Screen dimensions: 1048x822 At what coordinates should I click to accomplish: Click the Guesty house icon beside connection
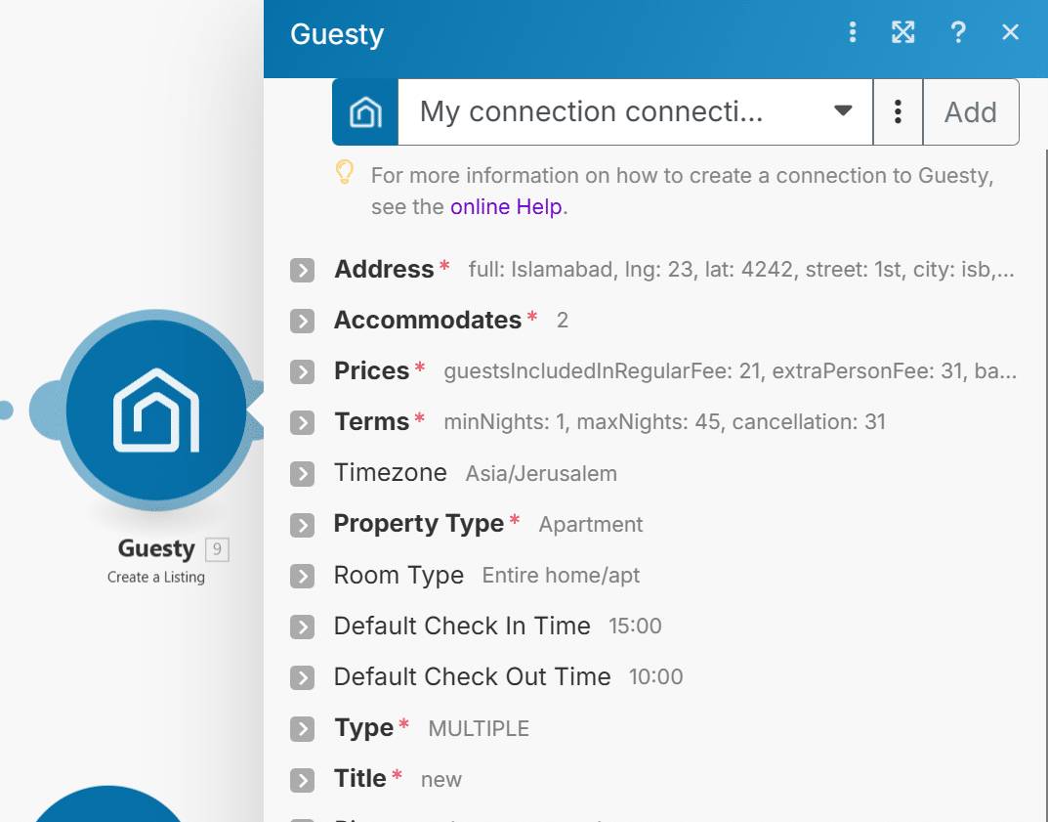[x=365, y=112]
